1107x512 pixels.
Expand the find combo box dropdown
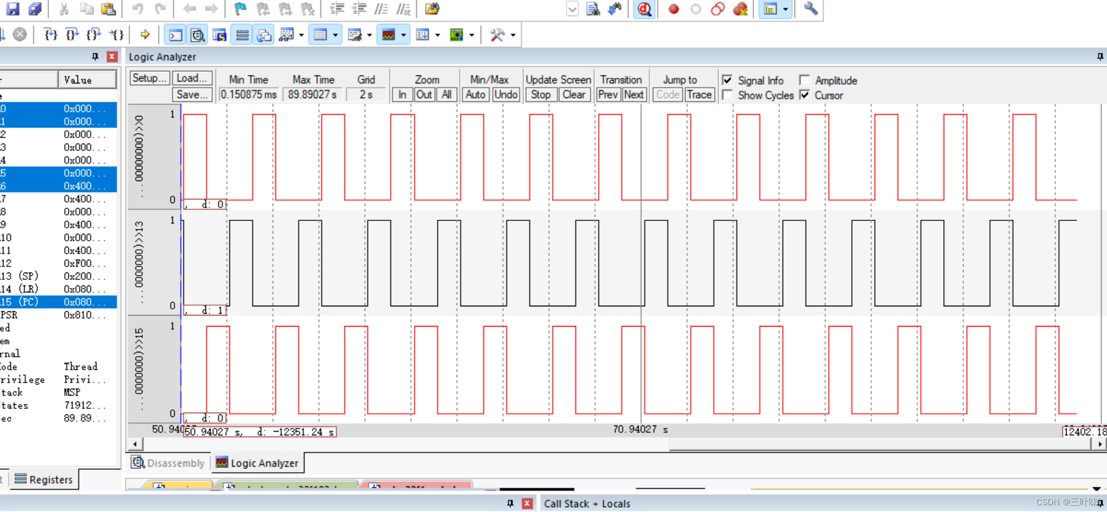[572, 9]
